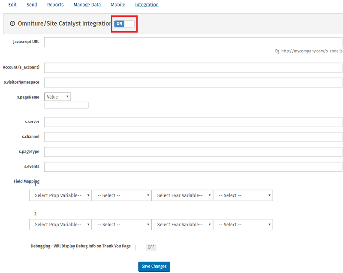Click the Omniture integration header icon

pos(12,24)
